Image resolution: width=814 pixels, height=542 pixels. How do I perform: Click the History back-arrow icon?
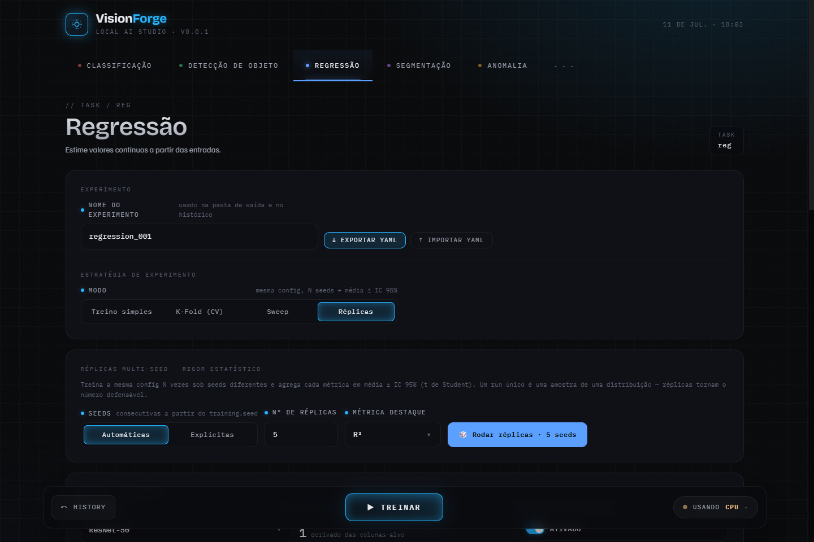[64, 508]
